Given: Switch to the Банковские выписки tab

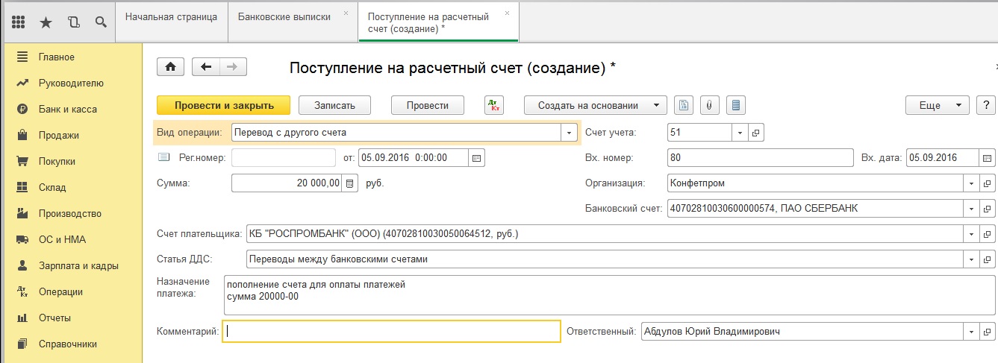Looking at the screenshot, I should coord(284,16).
